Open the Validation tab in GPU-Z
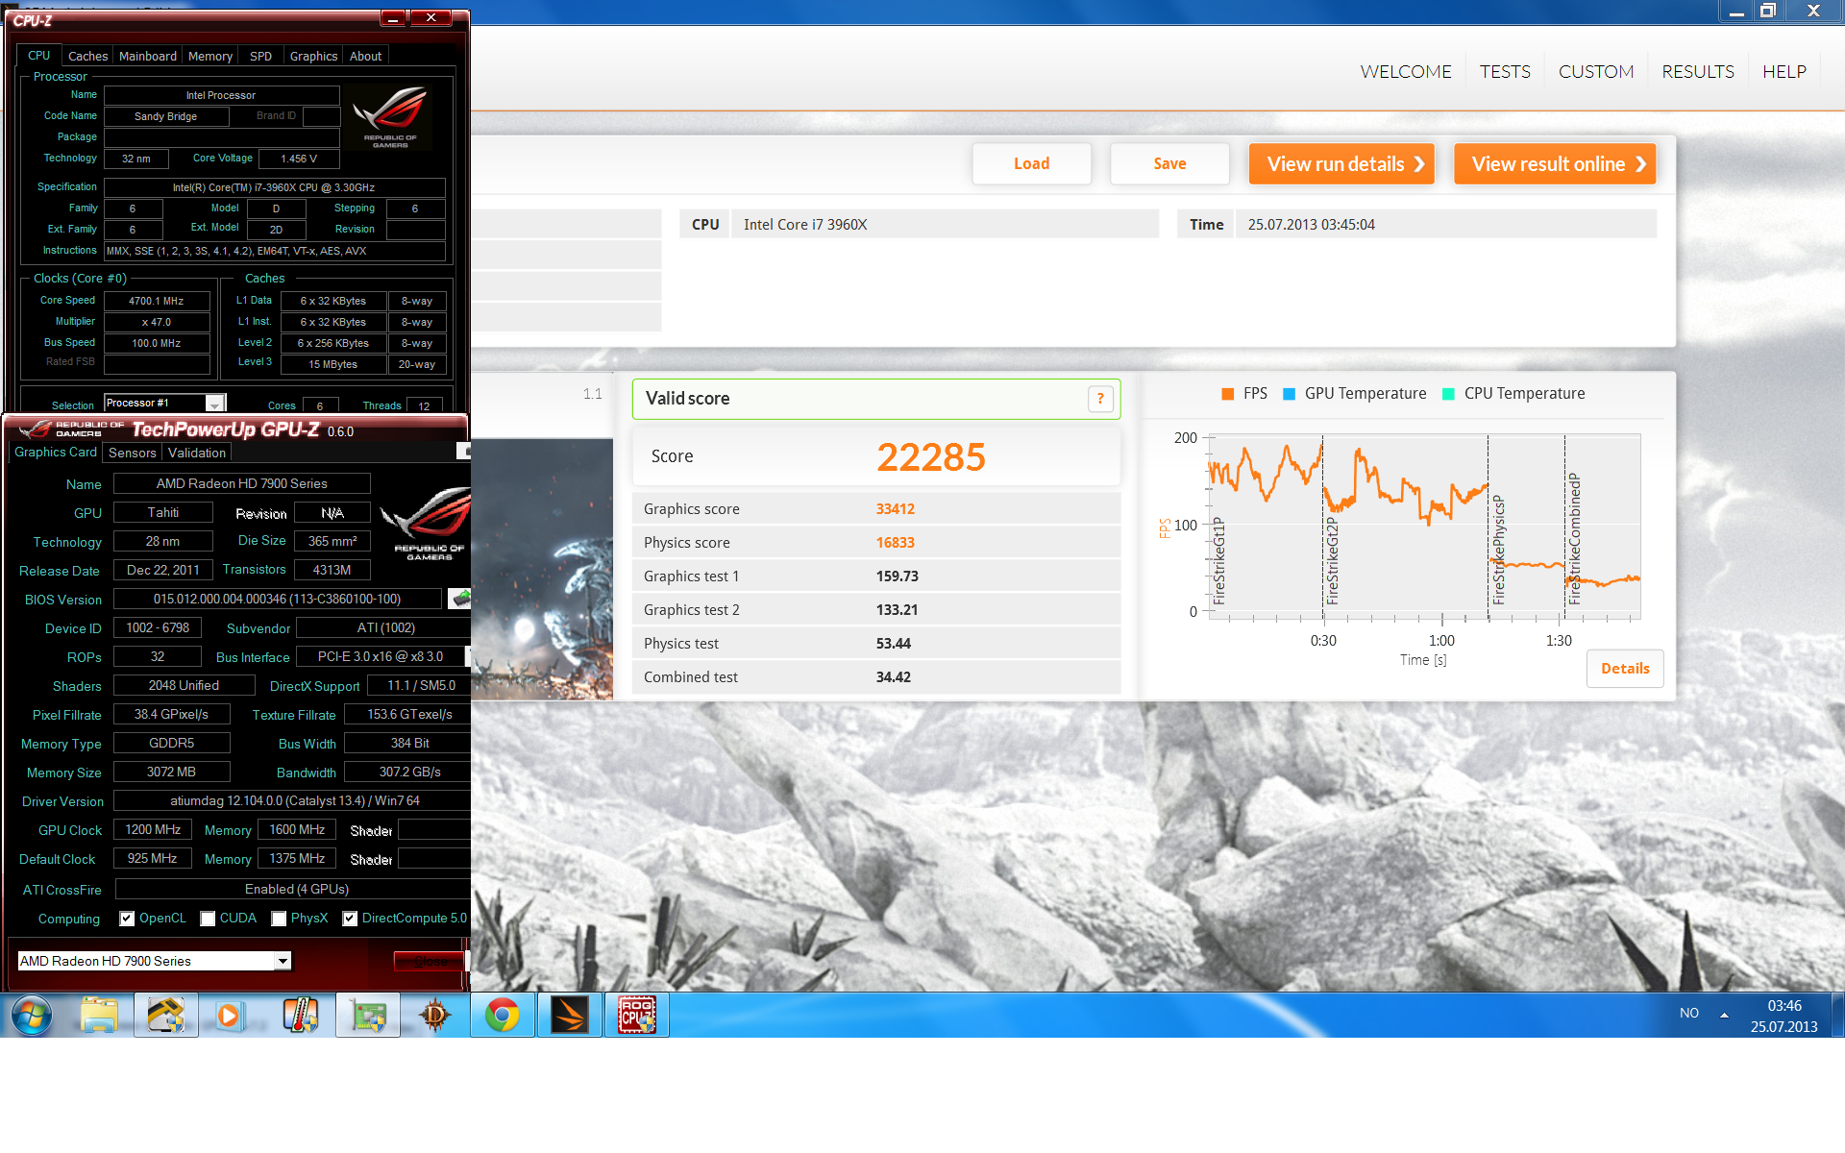Image resolution: width=1845 pixels, height=1153 pixels. tap(197, 453)
